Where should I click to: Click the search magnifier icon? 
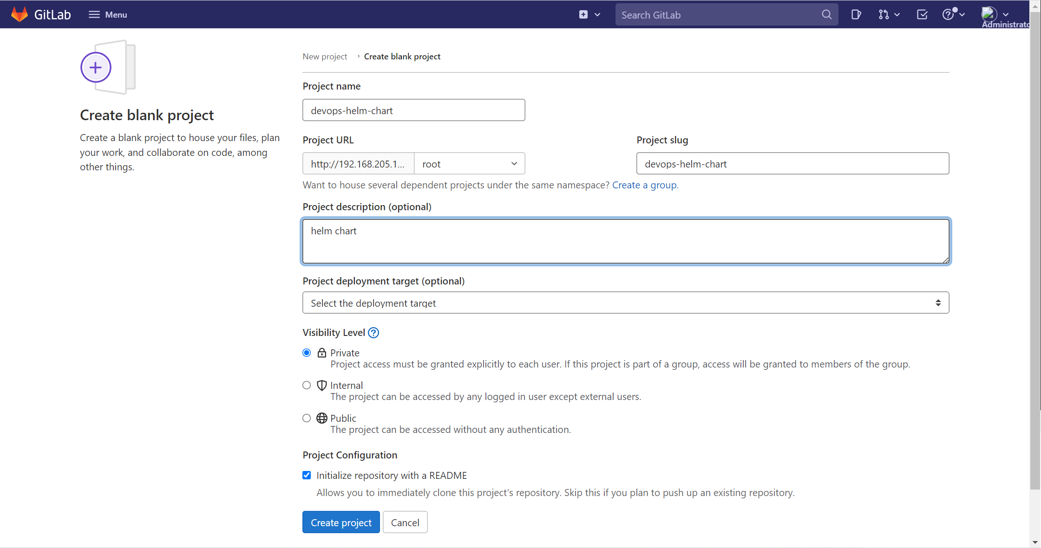[826, 15]
